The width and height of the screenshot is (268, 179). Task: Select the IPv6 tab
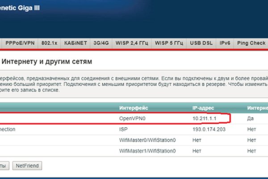tap(226, 43)
